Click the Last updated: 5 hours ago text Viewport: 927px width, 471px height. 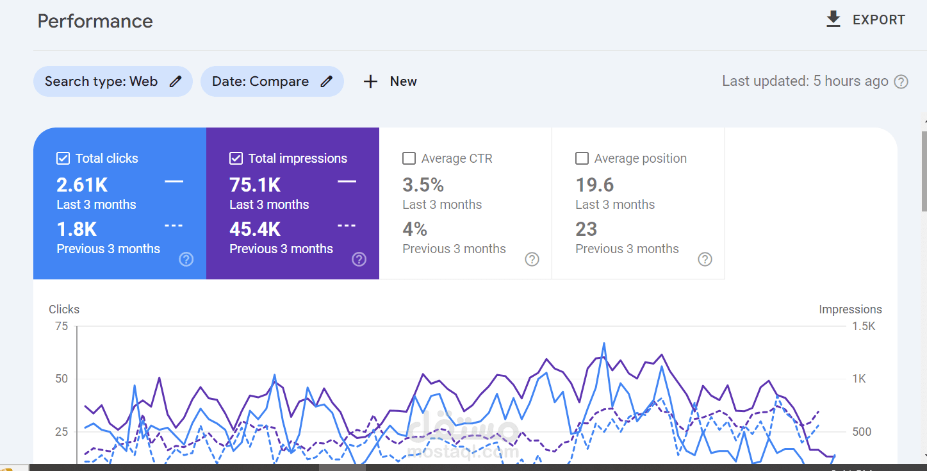coord(805,81)
